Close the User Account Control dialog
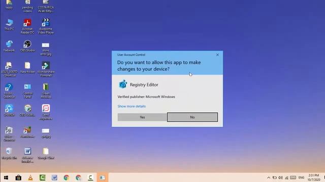This screenshot has height=182, width=325. [217, 55]
